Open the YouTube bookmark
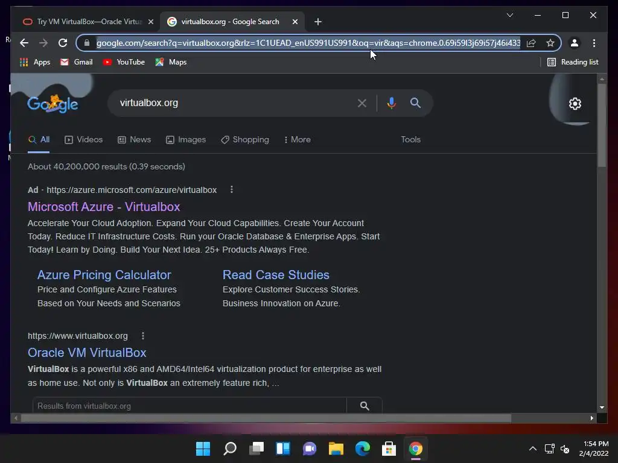 pyautogui.click(x=123, y=62)
